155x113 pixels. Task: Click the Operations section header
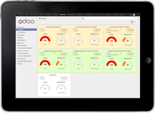(x=20, y=27)
